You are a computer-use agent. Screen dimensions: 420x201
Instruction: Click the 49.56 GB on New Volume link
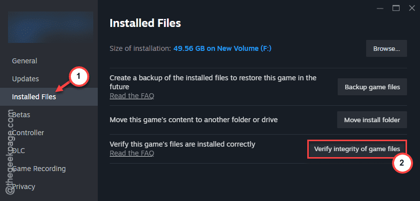[222, 48]
